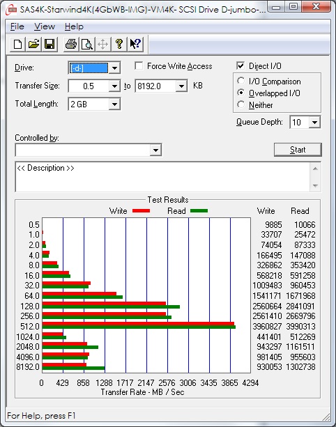Click the write value 9885

click(273, 225)
